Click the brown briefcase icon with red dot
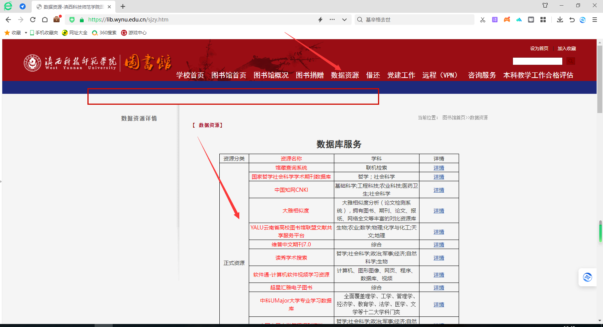 [57, 19]
